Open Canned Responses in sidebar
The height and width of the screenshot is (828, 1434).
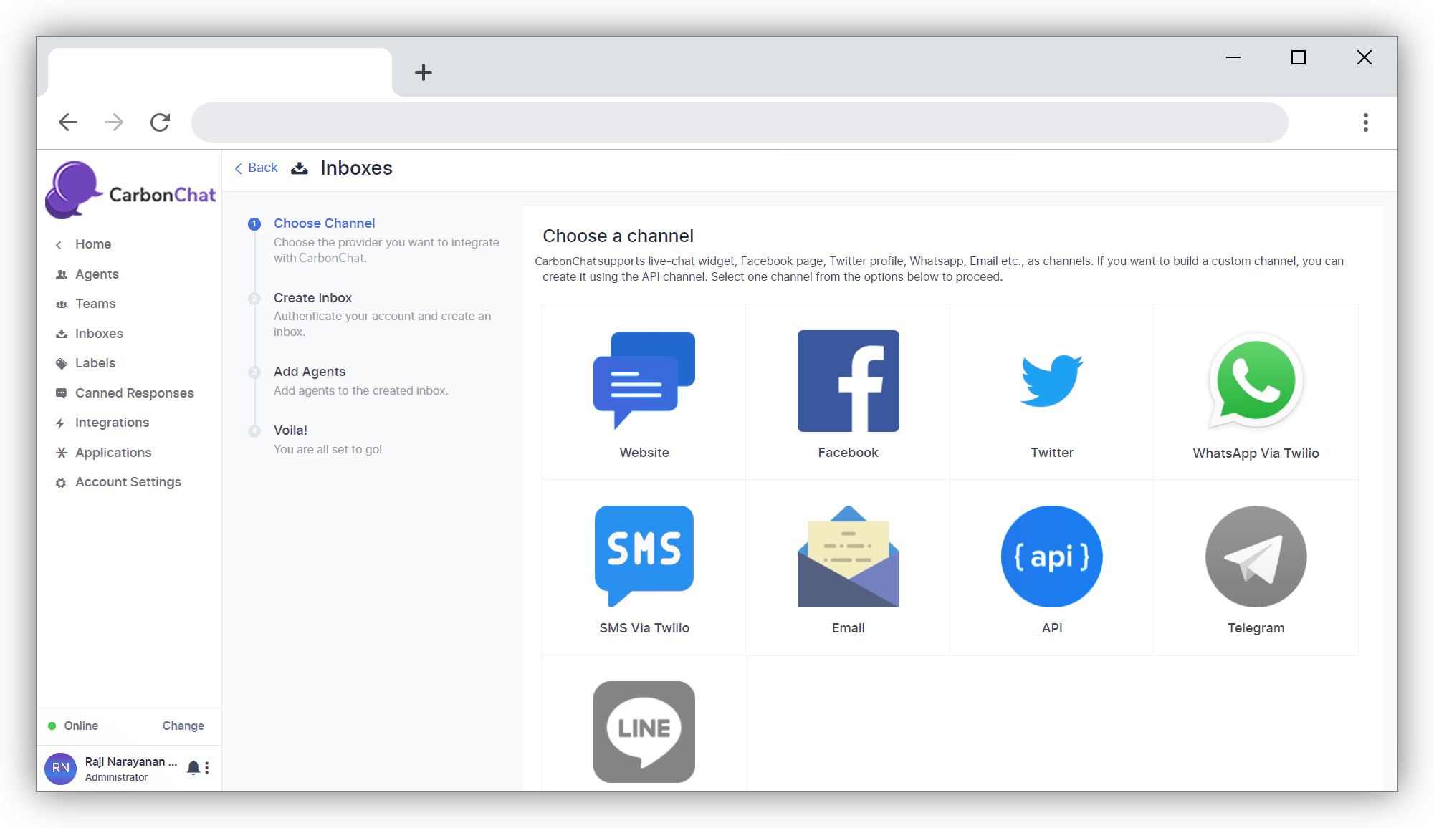(x=134, y=393)
